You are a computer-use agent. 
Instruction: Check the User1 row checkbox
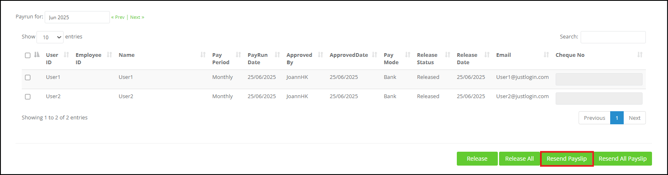click(x=27, y=77)
